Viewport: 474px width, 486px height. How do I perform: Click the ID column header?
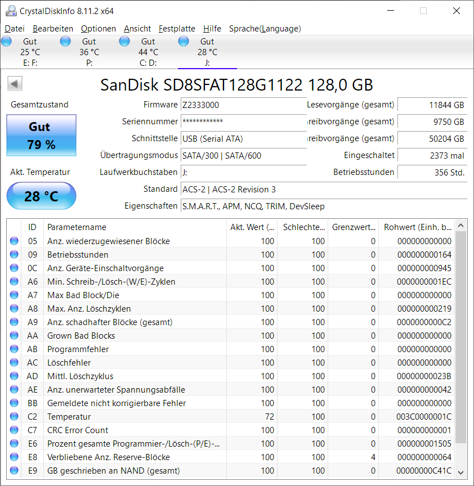coord(32,227)
